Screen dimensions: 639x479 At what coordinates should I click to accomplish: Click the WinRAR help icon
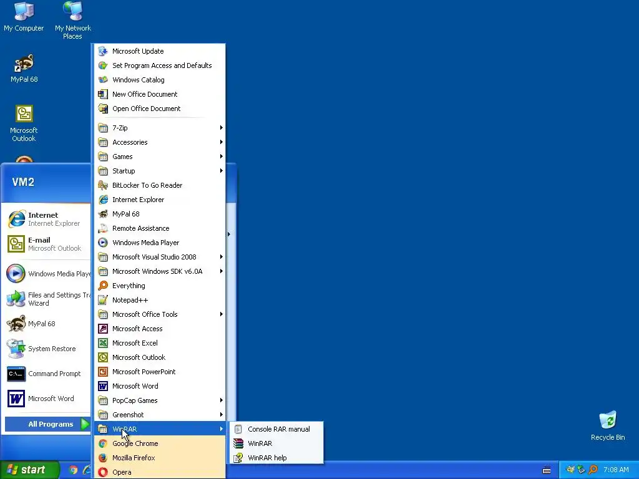point(238,458)
